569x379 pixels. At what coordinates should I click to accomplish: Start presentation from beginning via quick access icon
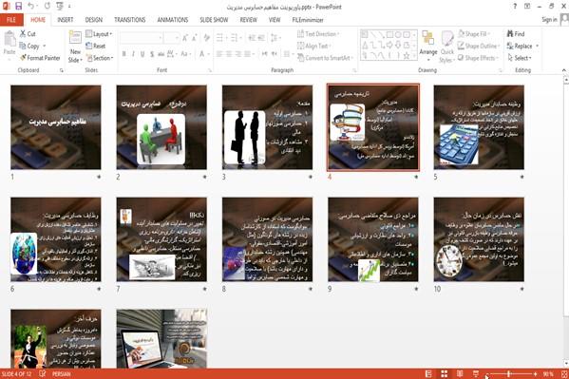[60, 6]
